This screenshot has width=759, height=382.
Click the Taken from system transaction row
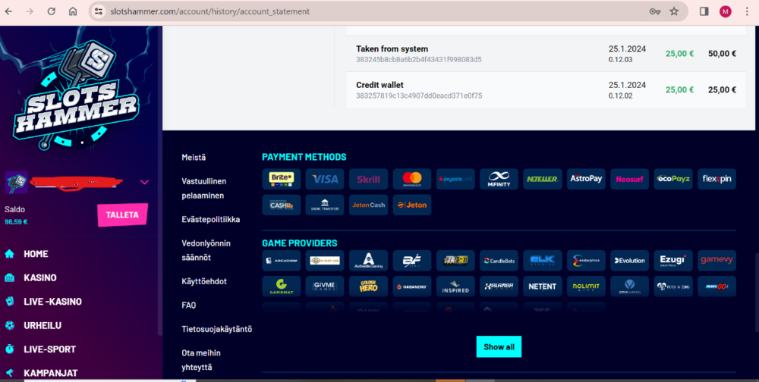(546, 54)
